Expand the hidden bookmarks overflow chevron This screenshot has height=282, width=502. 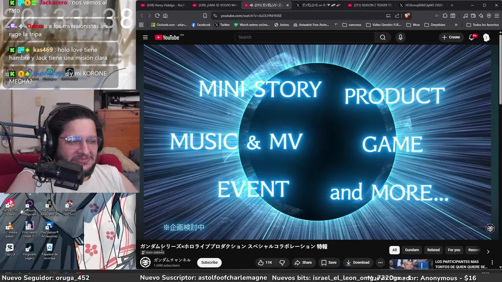pos(456,25)
